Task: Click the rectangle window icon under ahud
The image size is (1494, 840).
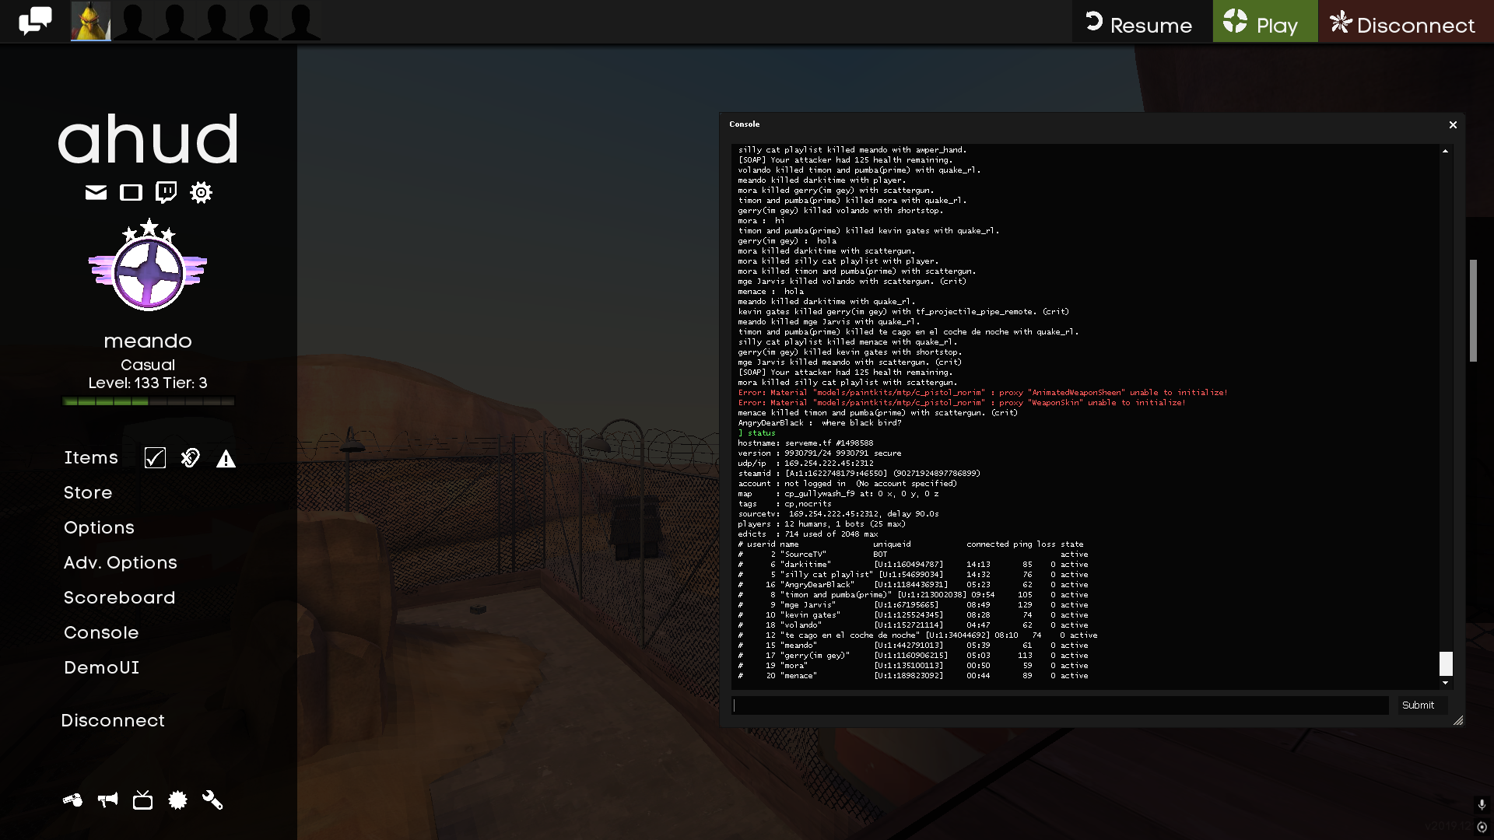Action: coord(131,192)
